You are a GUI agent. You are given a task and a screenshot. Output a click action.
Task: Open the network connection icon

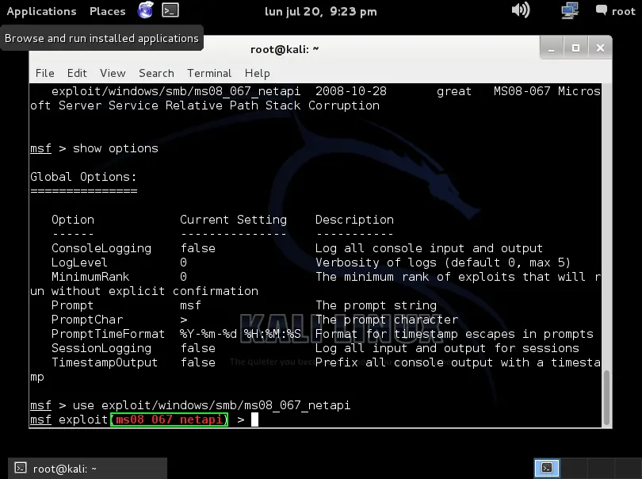(570, 10)
